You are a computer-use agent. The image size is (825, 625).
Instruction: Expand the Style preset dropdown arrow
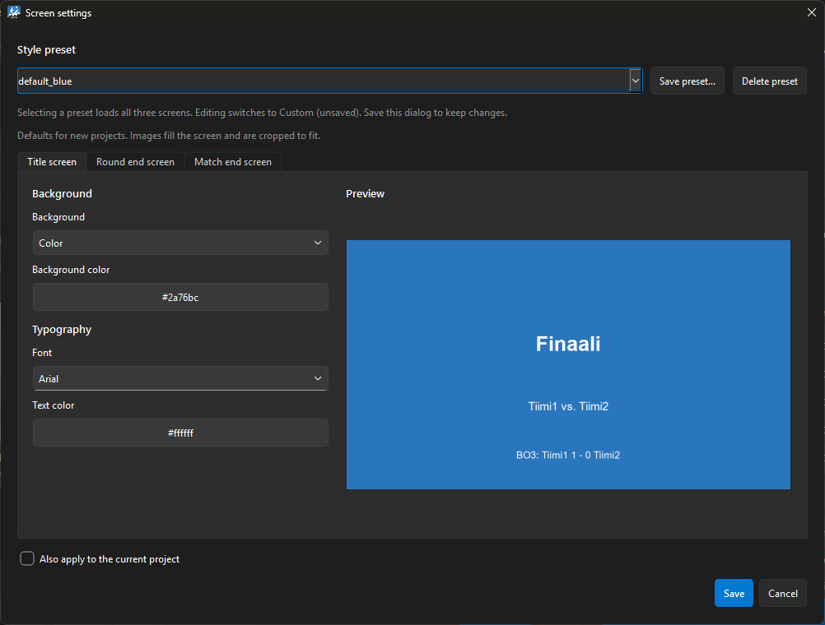[635, 81]
